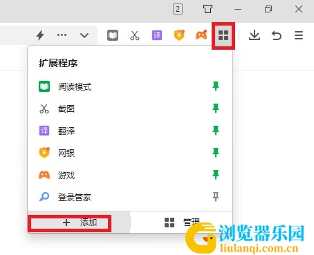Click the purple 译 icon beside 翻译

[x=44, y=131]
